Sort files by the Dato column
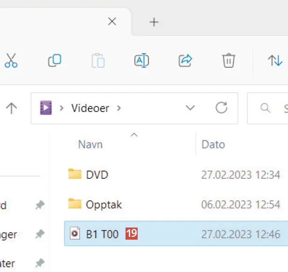The image size is (288, 272). [x=213, y=144]
